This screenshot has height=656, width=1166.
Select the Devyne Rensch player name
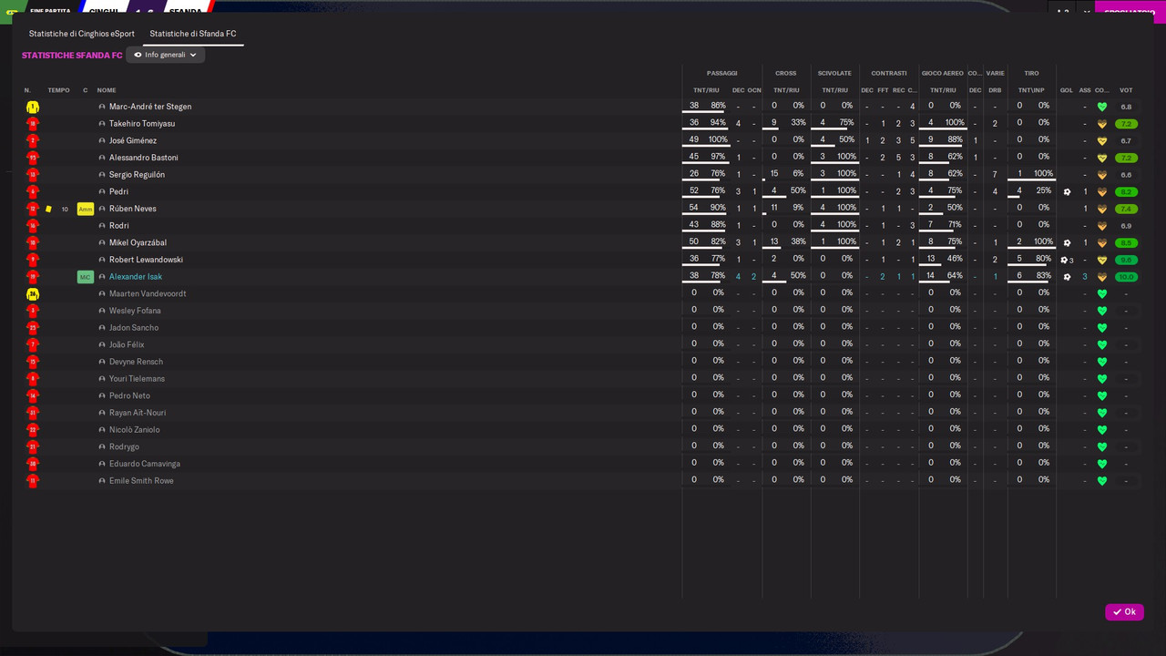click(136, 362)
